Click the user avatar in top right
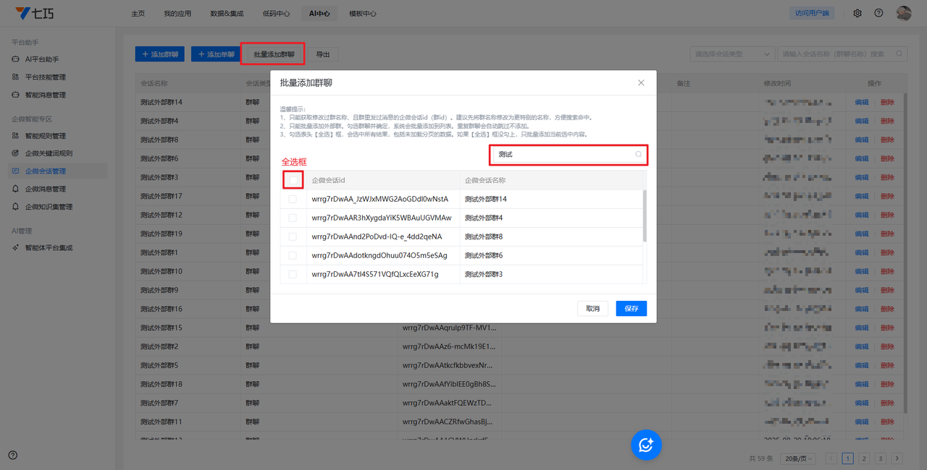Image resolution: width=927 pixels, height=470 pixels. point(903,13)
